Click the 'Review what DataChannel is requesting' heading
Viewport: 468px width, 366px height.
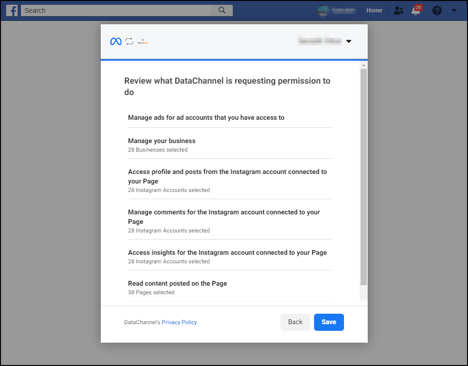coord(228,87)
